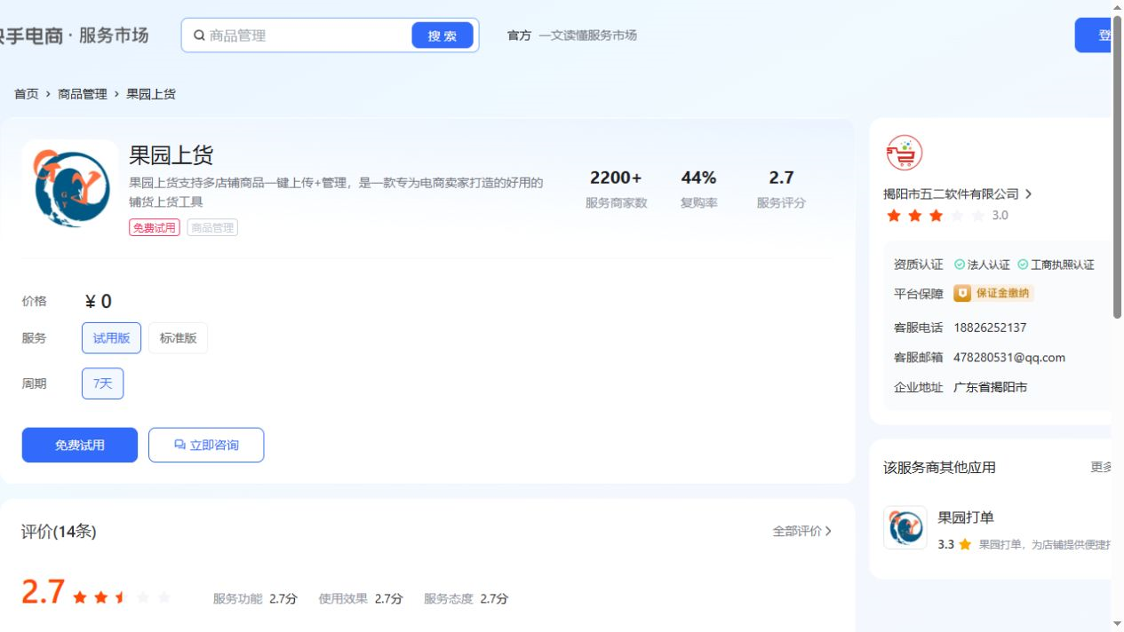Screen dimensions: 1124x632
Task: Expand company details via chevron after 揭阳市五二软件有限公司
Action: 1028,194
